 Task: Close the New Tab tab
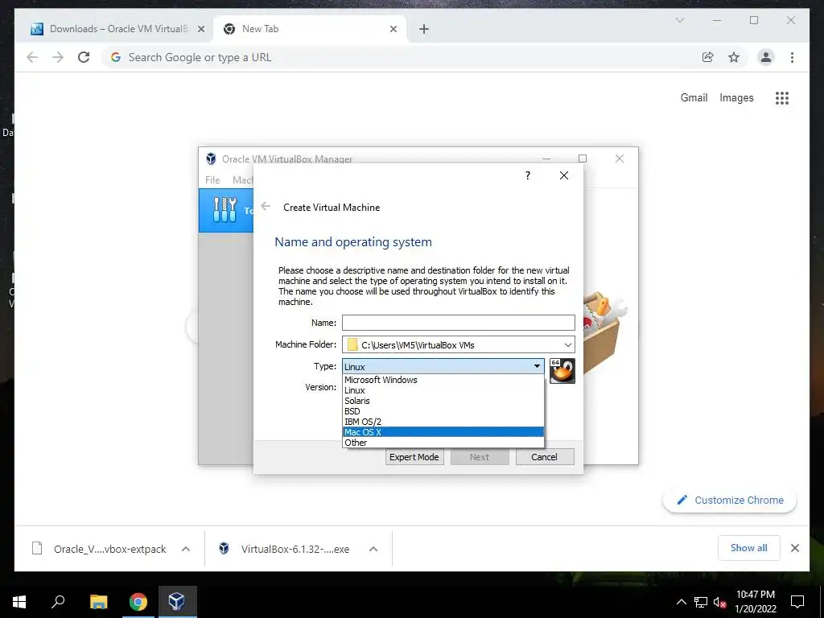coord(393,29)
